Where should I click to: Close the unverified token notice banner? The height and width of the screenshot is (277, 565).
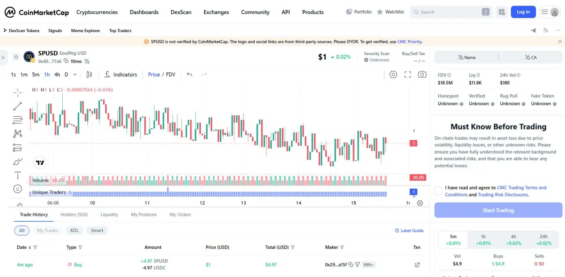pyautogui.click(x=560, y=42)
